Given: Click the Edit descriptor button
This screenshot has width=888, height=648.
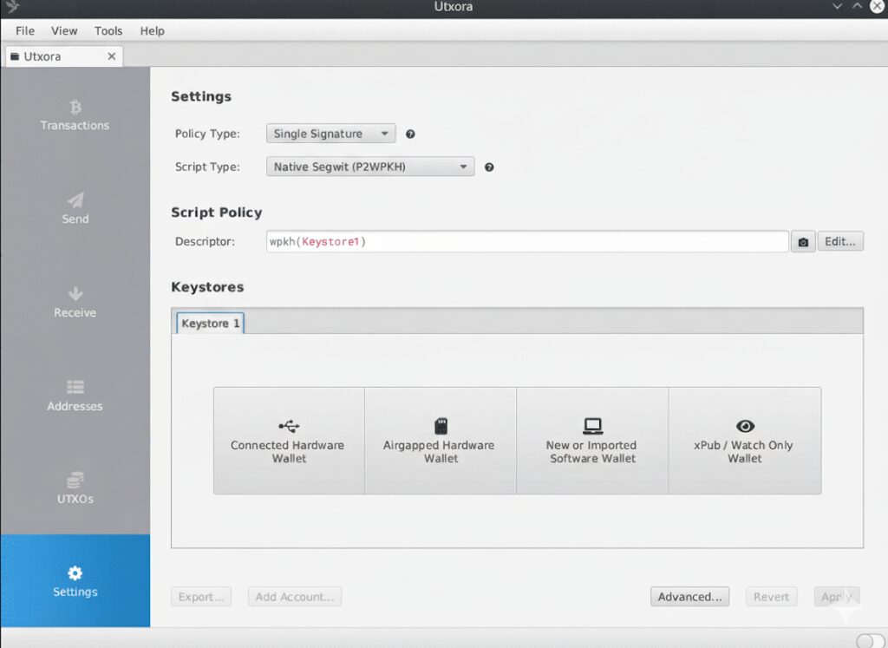Looking at the screenshot, I should pyautogui.click(x=840, y=241).
